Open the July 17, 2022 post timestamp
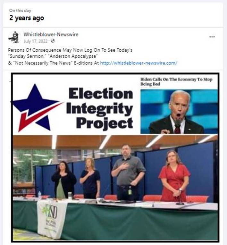The image size is (227, 245). coord(36,41)
